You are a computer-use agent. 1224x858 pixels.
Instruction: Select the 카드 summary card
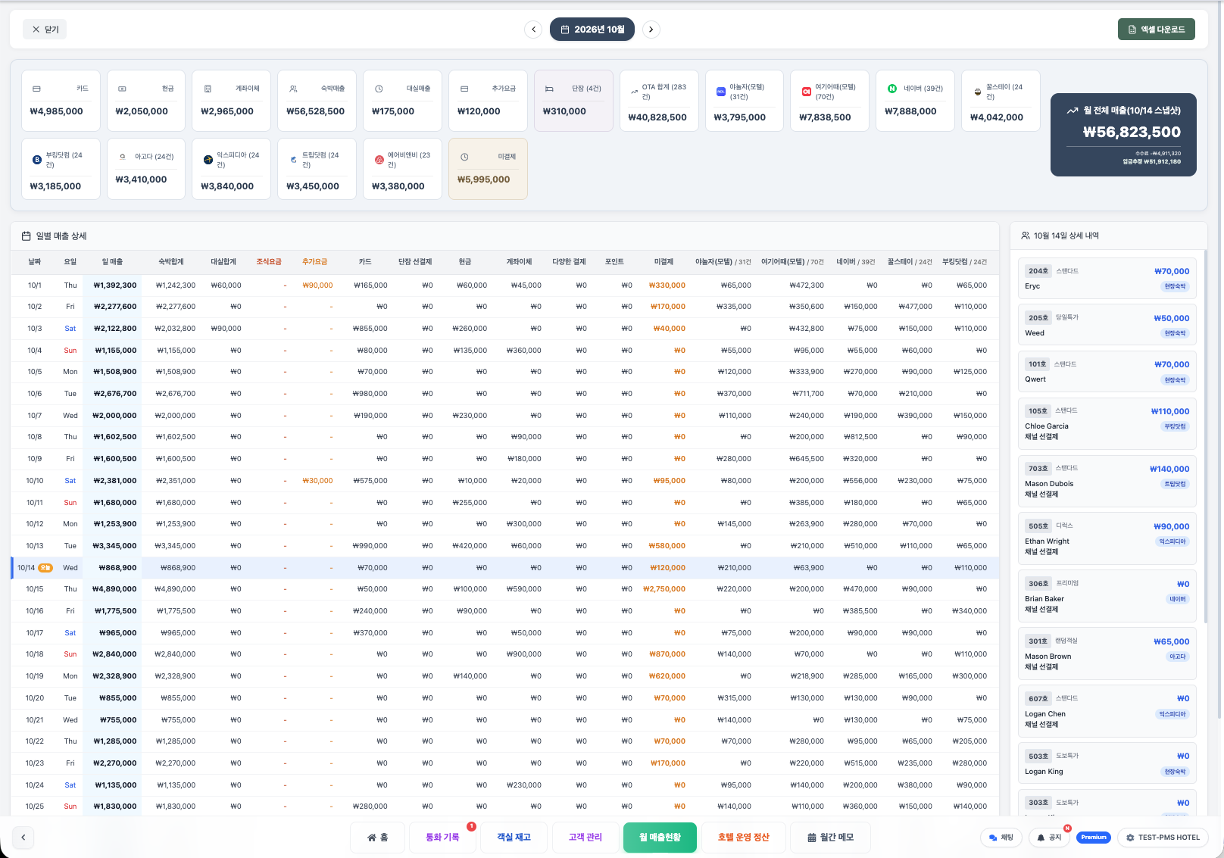61,101
